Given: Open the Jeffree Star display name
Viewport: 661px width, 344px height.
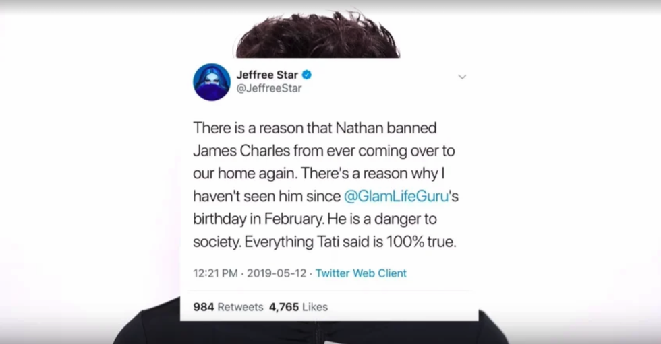Looking at the screenshot, I should (x=267, y=75).
